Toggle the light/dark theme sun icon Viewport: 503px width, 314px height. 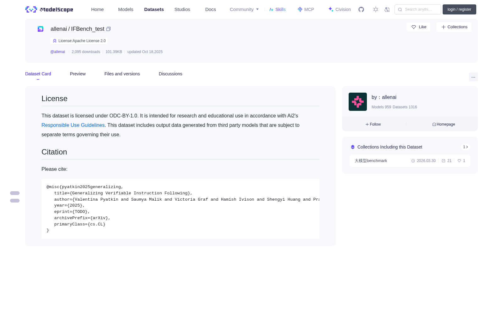point(376,9)
